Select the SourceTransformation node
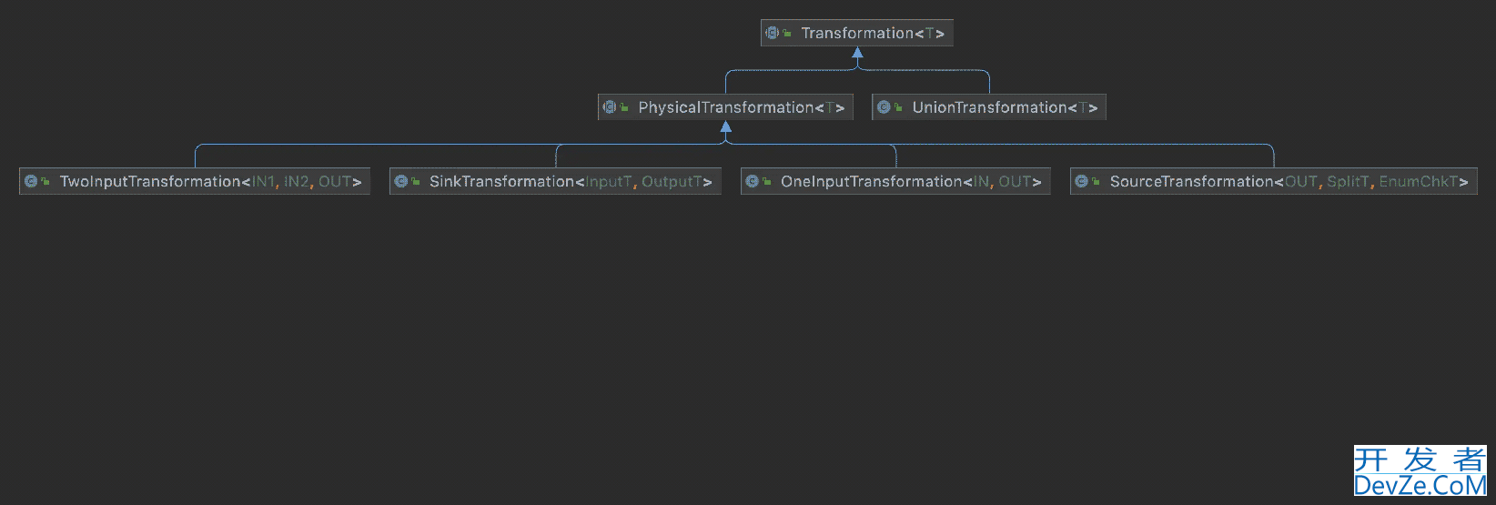The height and width of the screenshot is (505, 1496). click(x=1273, y=181)
